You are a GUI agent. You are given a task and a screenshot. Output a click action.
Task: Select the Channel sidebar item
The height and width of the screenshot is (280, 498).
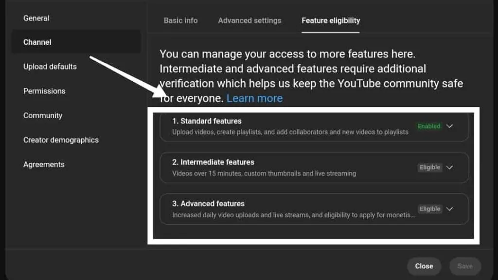coord(76,42)
